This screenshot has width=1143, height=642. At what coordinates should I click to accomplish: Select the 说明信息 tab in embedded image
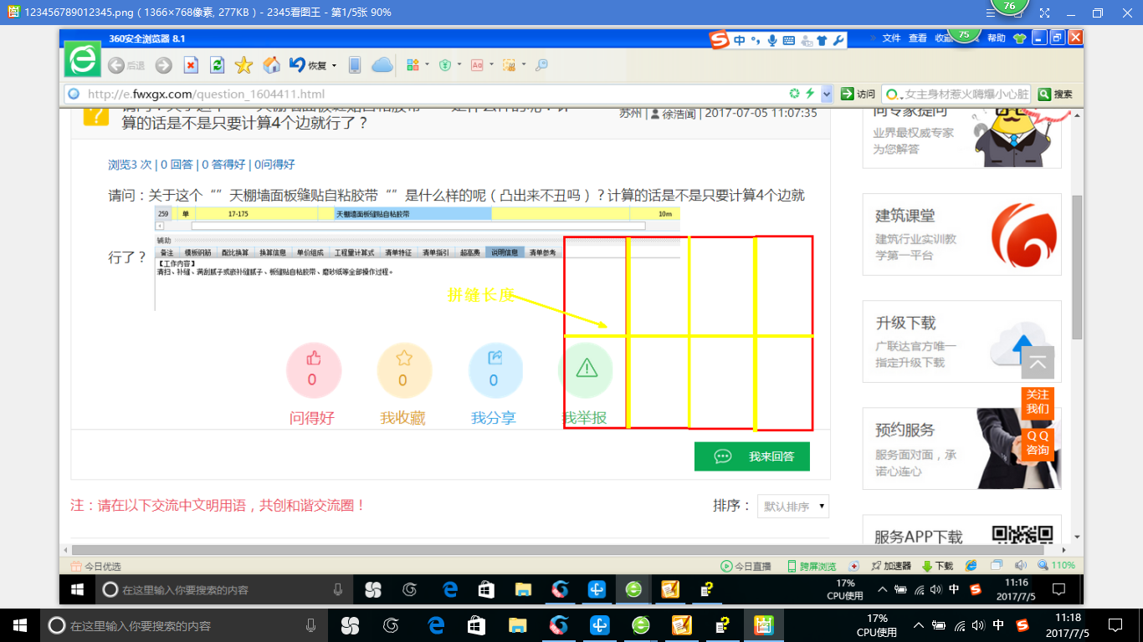click(x=505, y=252)
